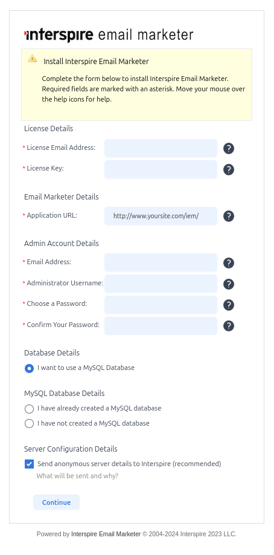This screenshot has height=555, width=274.
Task: Open Application URL help icon
Action: (x=229, y=216)
